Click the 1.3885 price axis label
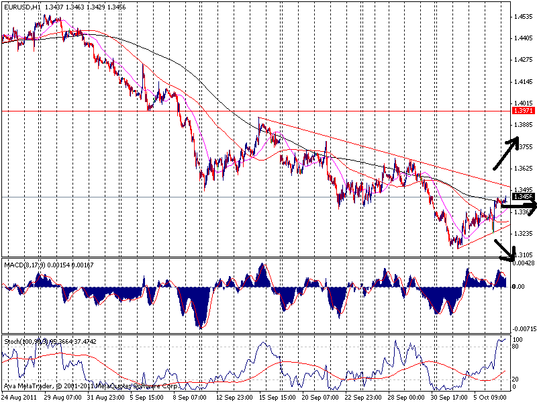 pyautogui.click(x=524, y=125)
